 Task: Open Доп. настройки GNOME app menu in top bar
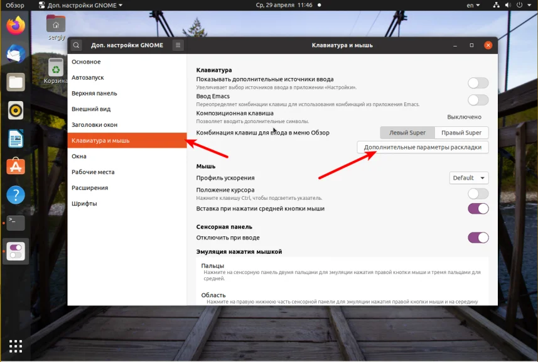click(x=80, y=5)
